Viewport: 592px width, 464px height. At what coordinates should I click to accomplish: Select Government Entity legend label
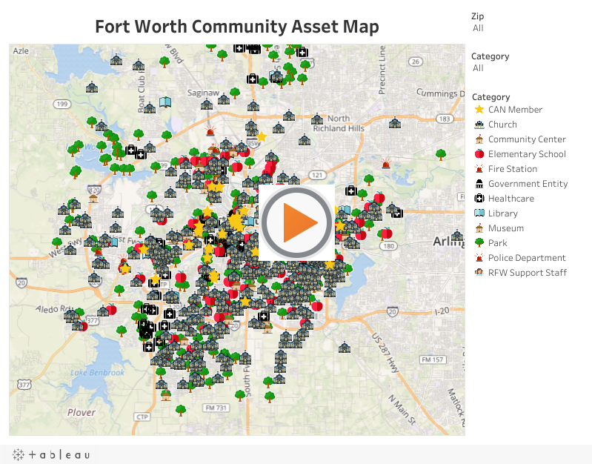tap(528, 184)
